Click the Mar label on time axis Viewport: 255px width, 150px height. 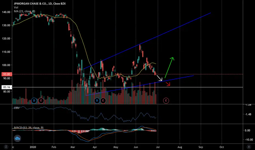coord(73,147)
